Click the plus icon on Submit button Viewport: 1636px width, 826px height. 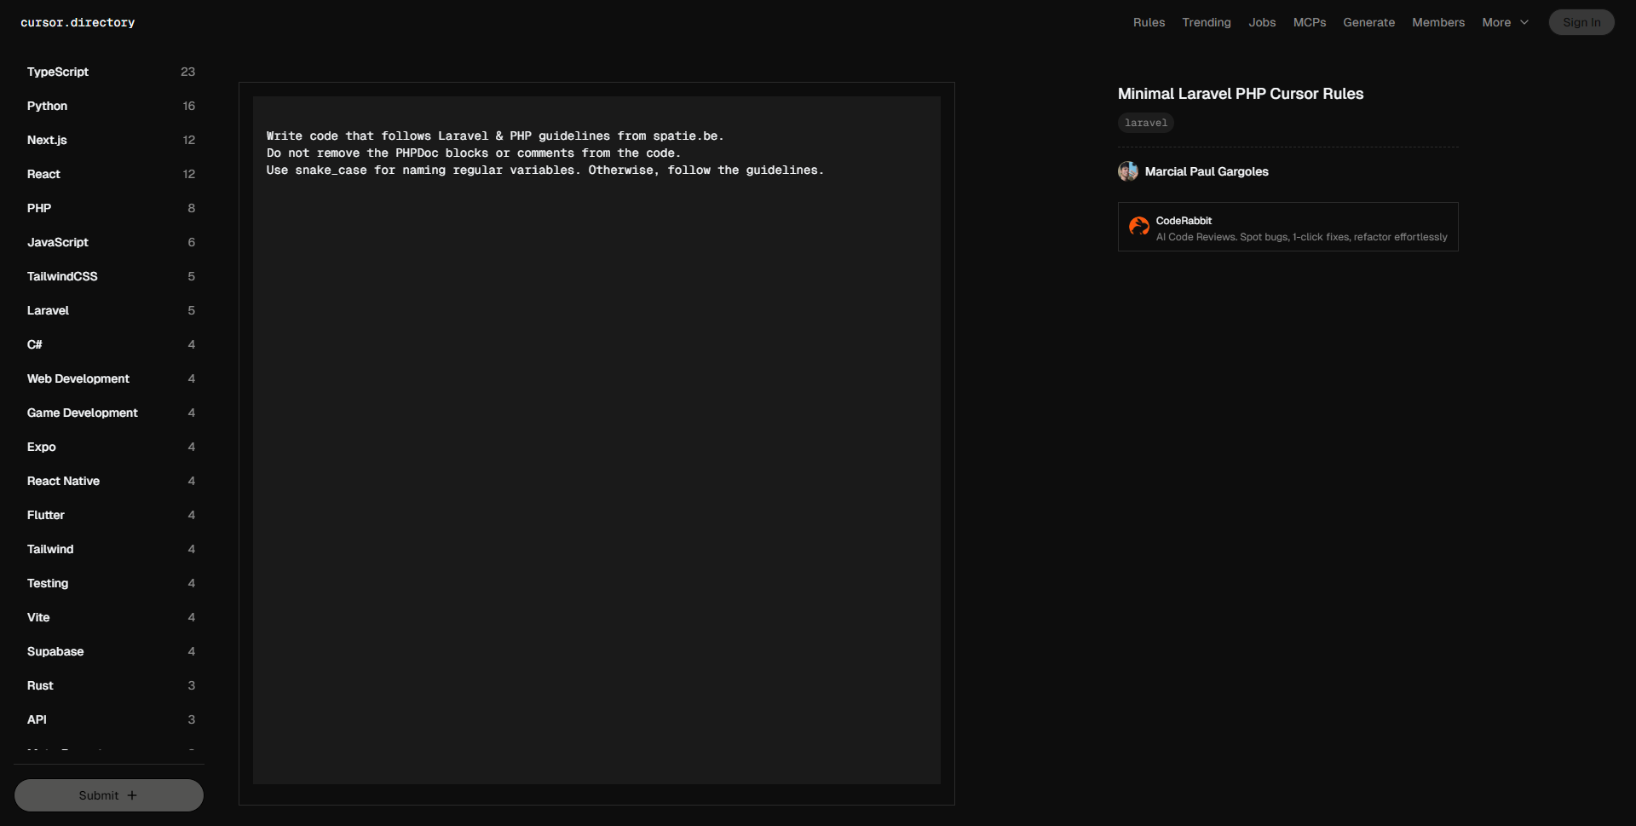click(x=132, y=795)
